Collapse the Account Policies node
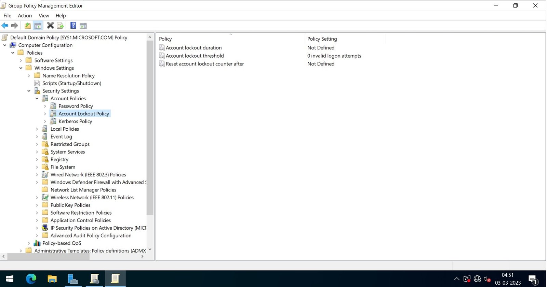This screenshot has height=287, width=547. tap(37, 98)
